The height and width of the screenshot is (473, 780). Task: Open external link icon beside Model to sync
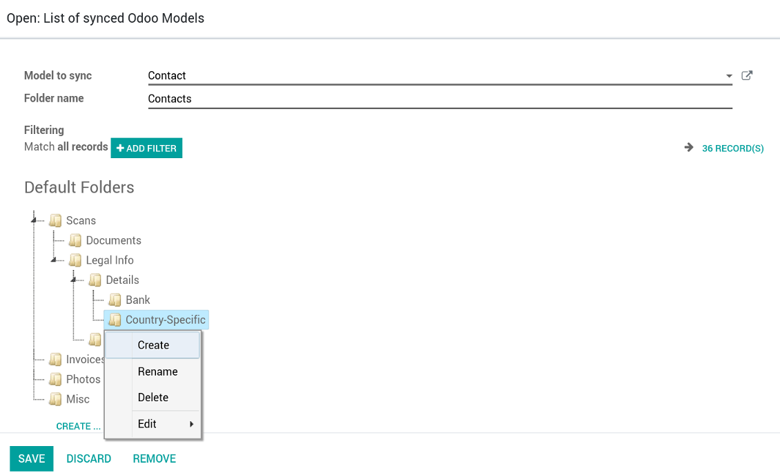pos(746,76)
